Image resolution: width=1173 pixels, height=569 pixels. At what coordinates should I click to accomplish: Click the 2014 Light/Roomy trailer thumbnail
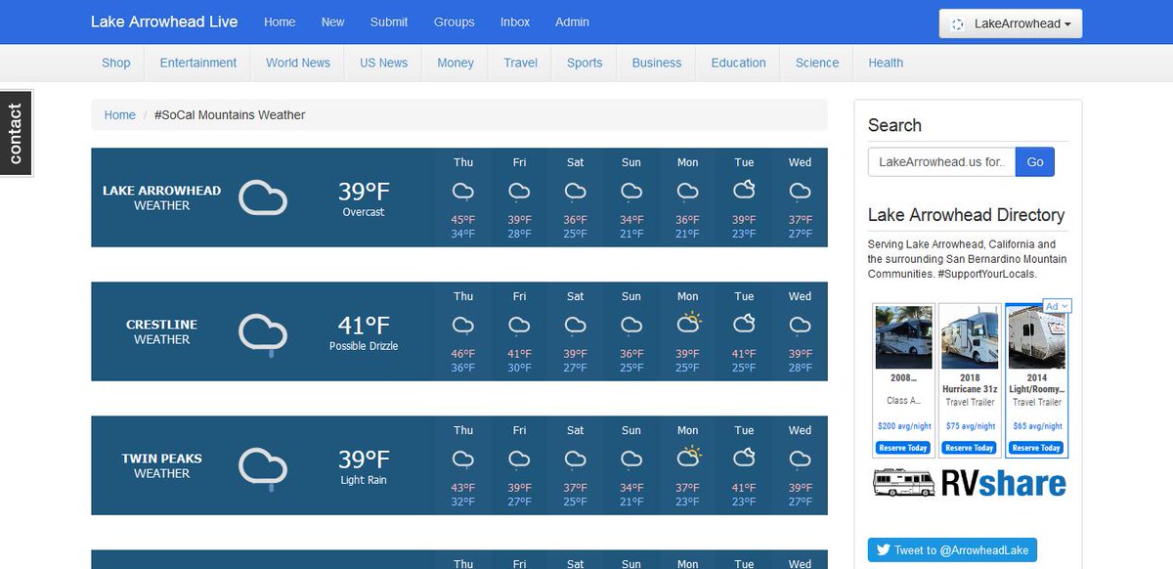click(1036, 337)
